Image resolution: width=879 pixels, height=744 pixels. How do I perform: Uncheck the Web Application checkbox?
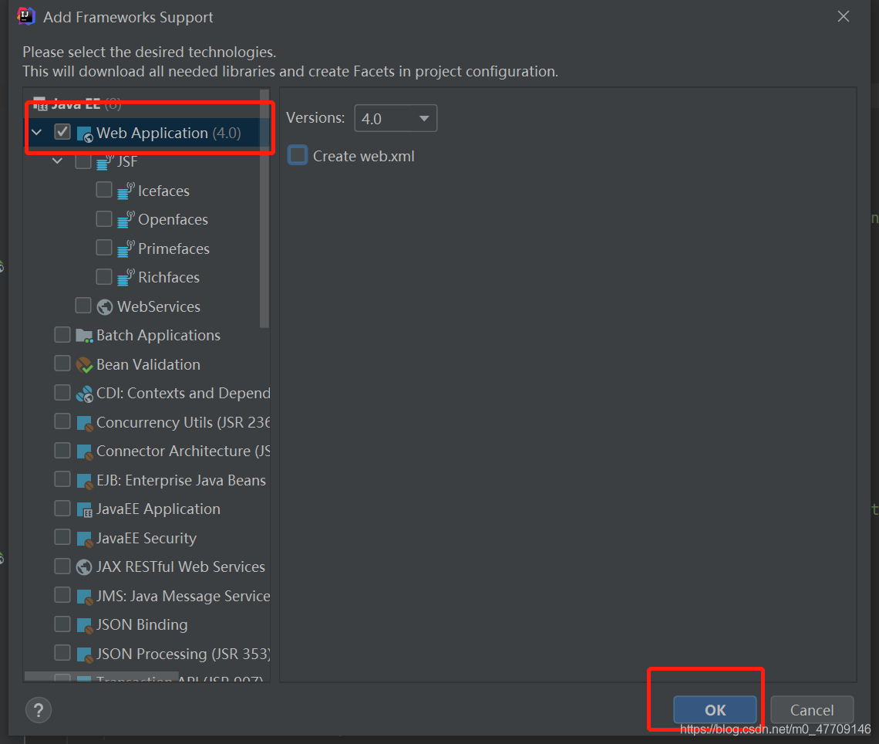[x=62, y=132]
